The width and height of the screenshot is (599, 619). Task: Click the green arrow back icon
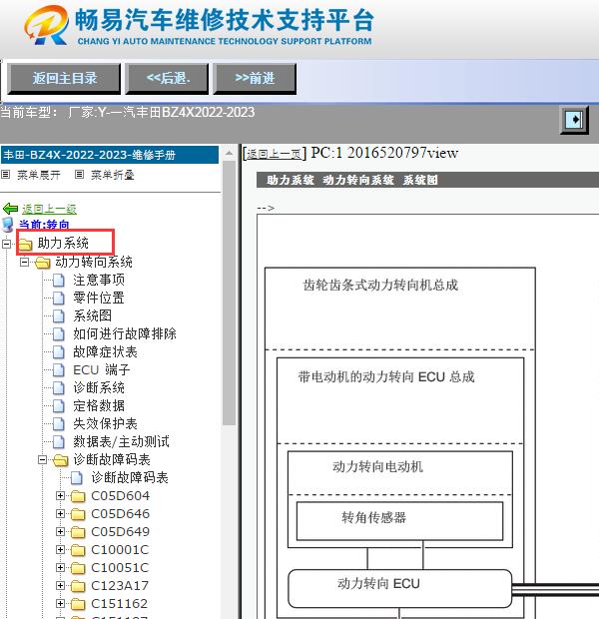tap(10, 209)
